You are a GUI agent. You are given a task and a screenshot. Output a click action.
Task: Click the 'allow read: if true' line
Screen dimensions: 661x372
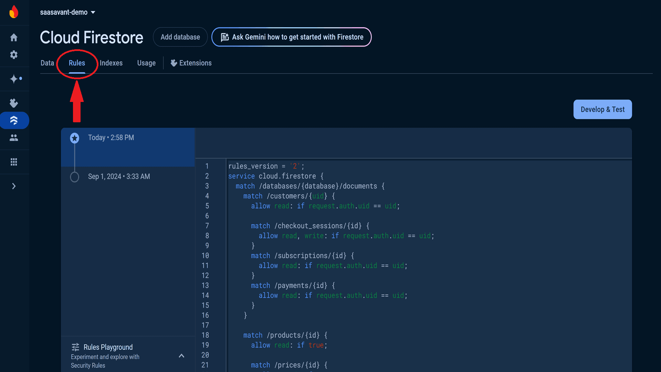click(x=289, y=345)
